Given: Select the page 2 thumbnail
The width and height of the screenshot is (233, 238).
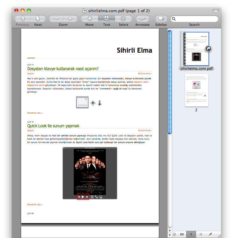Looking at the screenshot, I should tap(196, 90).
